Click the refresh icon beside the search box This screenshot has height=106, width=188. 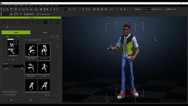coord(54,37)
